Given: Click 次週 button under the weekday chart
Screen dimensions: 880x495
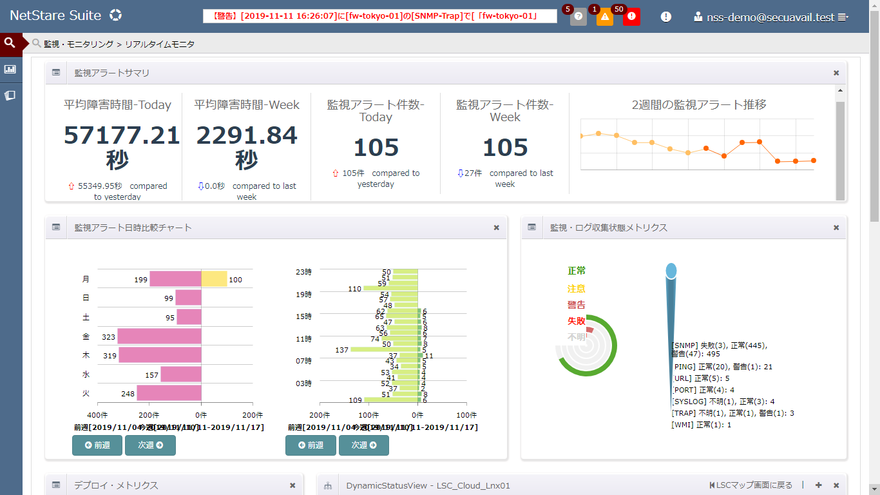Looking at the screenshot, I should click(150, 445).
